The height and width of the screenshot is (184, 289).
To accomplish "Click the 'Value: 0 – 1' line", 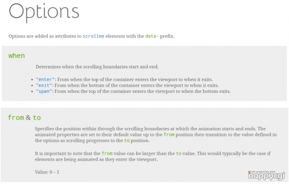I will click(x=47, y=172).
